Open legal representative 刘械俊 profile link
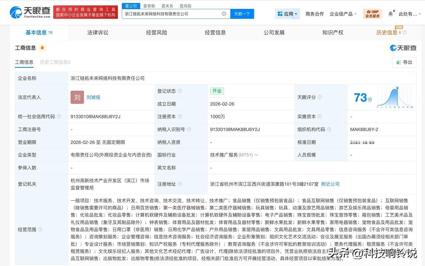The image size is (425, 266). tap(93, 97)
